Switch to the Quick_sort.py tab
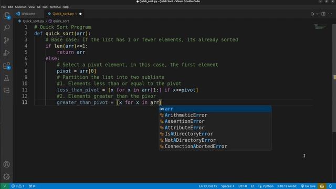Screen dimensions: 336x189 pyautogui.click(x=63, y=14)
